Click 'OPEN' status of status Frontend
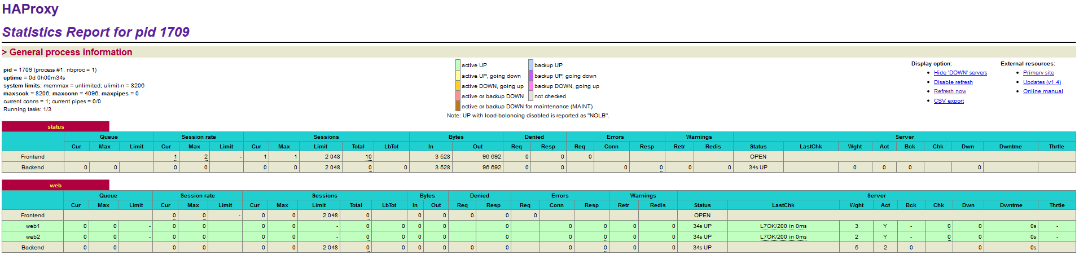This screenshot has height=259, width=1079. [758, 157]
